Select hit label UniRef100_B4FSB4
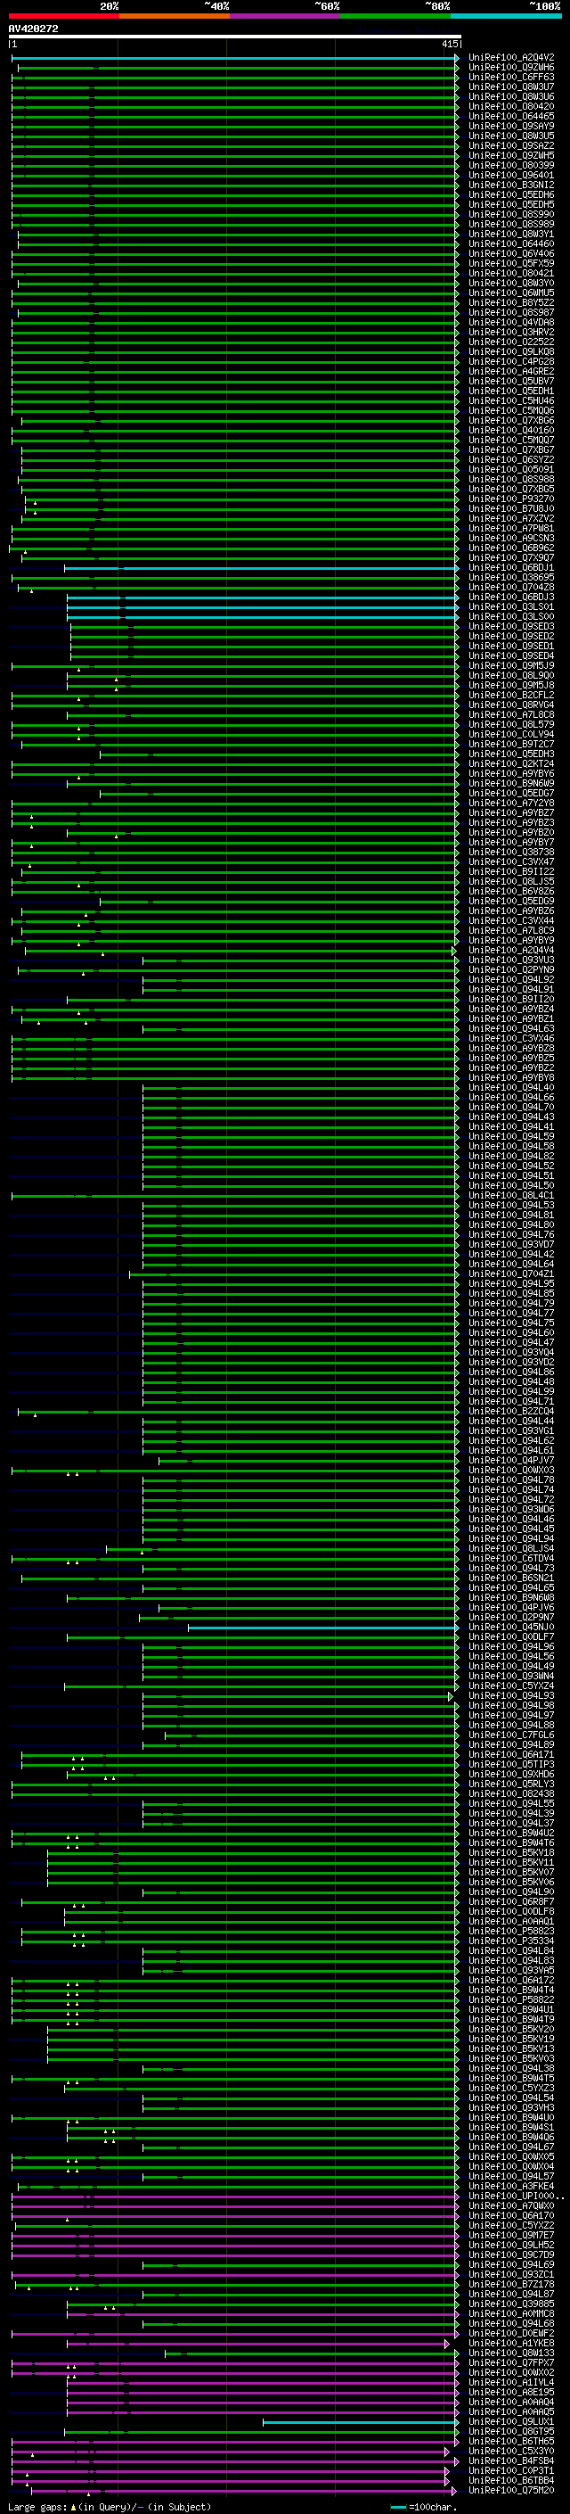Viewport: 570px width, 2514px height. point(511,2461)
